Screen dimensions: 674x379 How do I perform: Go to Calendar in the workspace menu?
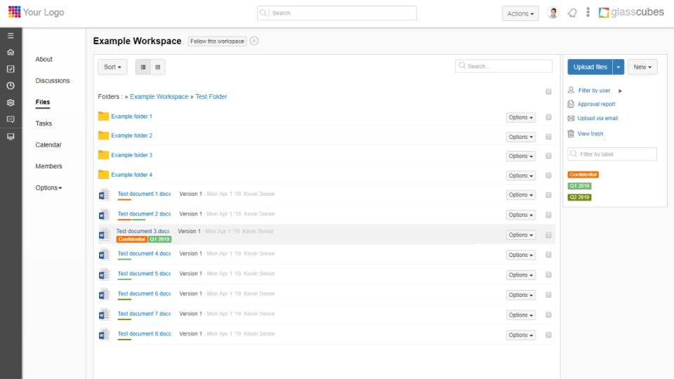point(48,145)
